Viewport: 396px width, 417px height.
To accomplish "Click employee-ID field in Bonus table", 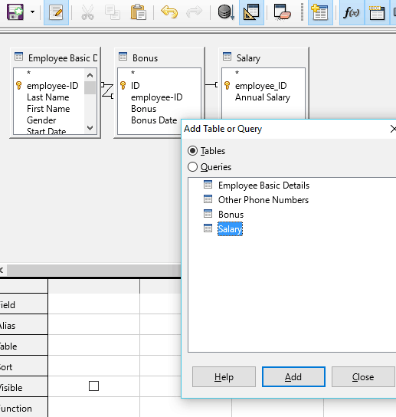I will (156, 97).
